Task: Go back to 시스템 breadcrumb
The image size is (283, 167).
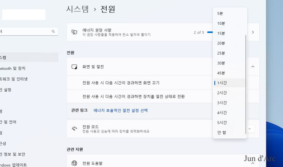Action: click(77, 9)
